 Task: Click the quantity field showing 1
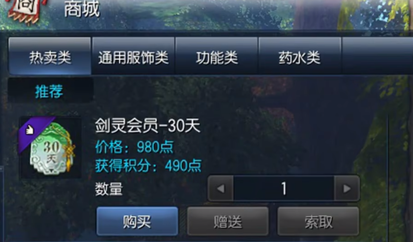tap(284, 189)
